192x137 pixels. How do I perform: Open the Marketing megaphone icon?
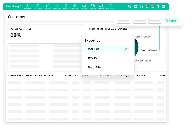pos(84,6)
